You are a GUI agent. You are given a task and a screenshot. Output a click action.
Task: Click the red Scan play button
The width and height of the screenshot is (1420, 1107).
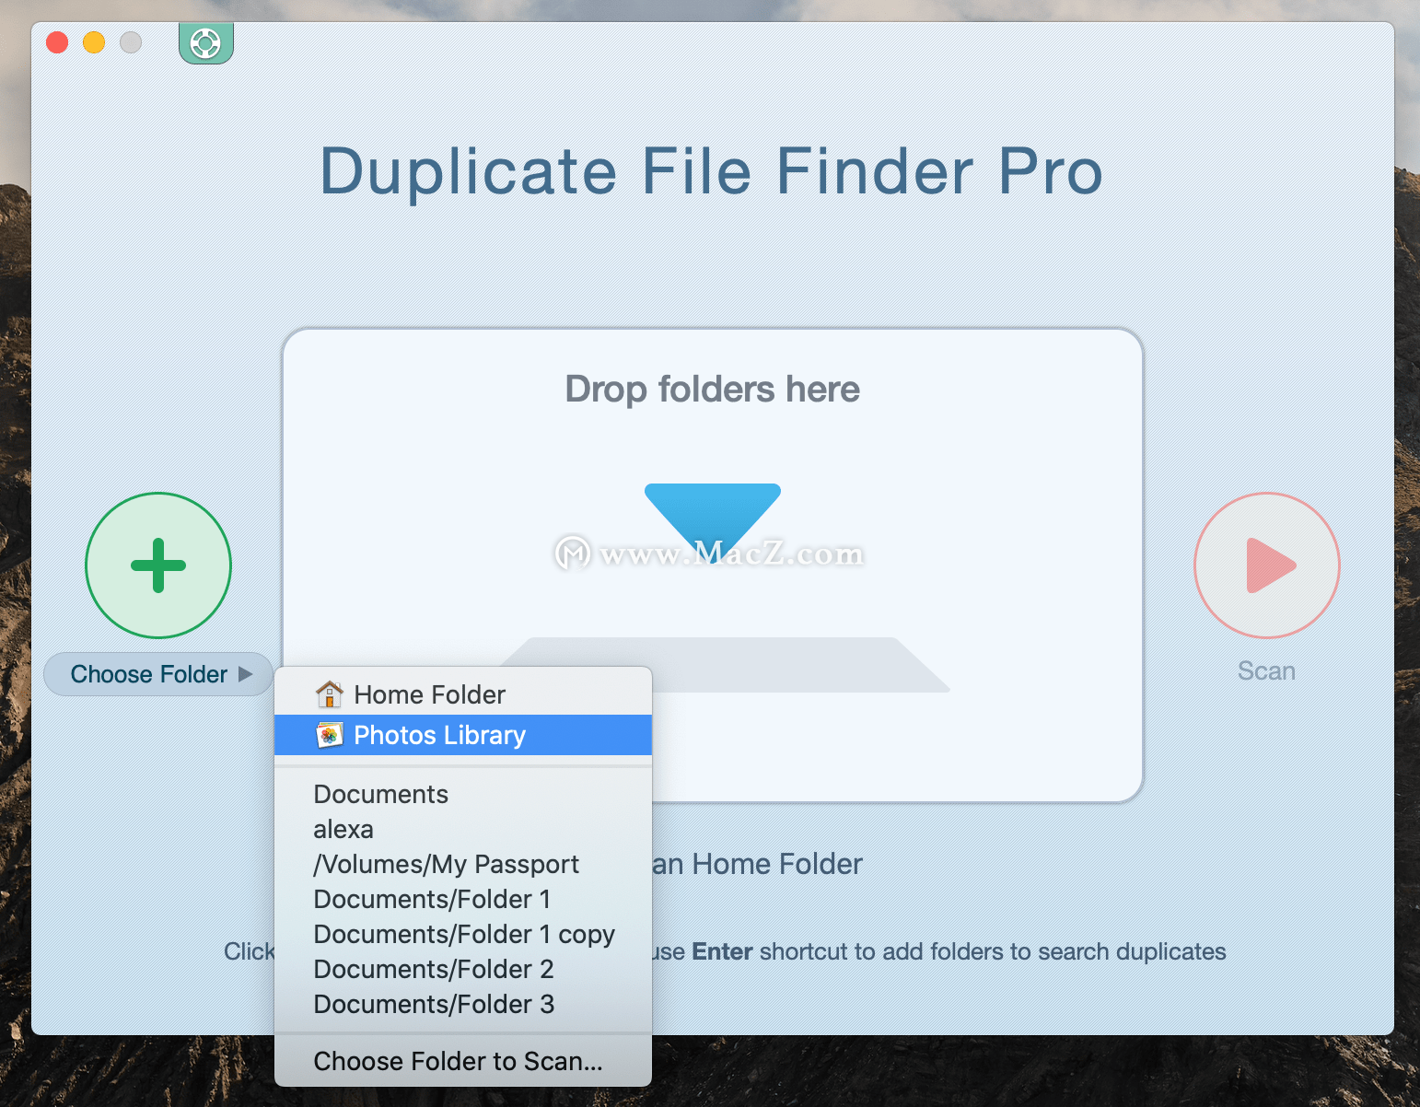(1266, 565)
